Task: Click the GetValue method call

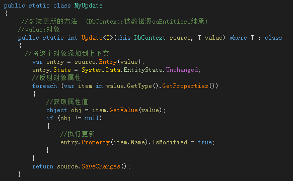Action: click(123, 110)
